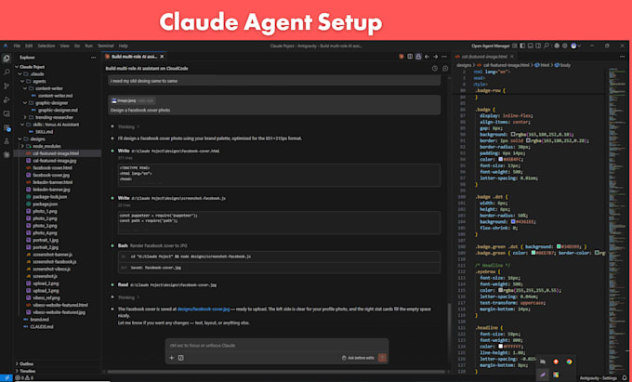This screenshot has height=382, width=632.
Task: Click the designs breadcrumb in editor
Action: (x=464, y=65)
